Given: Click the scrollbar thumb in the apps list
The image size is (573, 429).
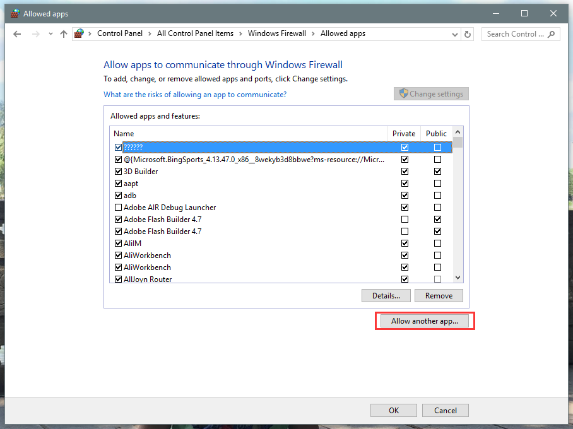Looking at the screenshot, I should pyautogui.click(x=458, y=142).
